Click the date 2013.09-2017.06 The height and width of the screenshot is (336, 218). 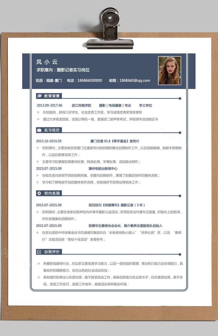coord(49,106)
